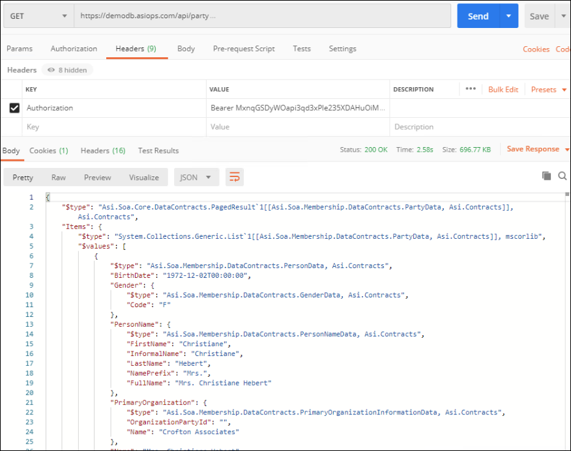571x451 pixels.
Task: Switch to the Authorization tab
Action: point(74,49)
